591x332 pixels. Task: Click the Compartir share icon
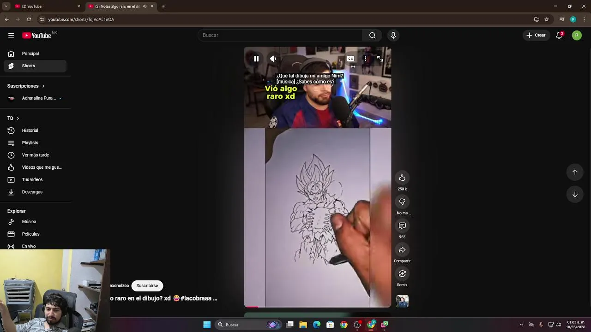click(x=402, y=249)
